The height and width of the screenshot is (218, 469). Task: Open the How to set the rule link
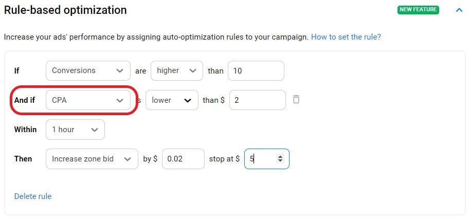click(x=346, y=37)
